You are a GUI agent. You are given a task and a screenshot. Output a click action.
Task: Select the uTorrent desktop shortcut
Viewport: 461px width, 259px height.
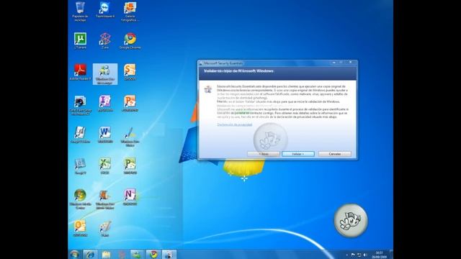(80, 40)
